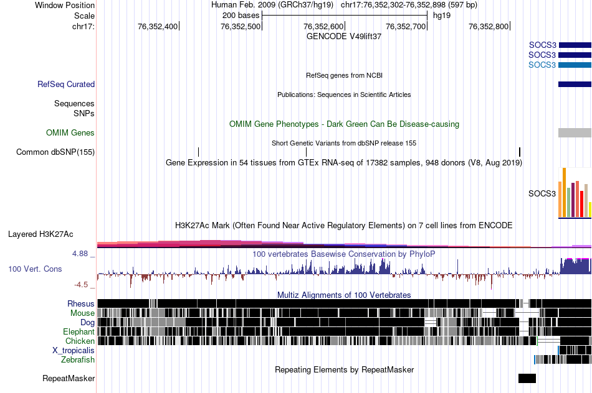Click the 76,352,800 ruler position
This screenshot has height=393, width=592.
coord(489,26)
